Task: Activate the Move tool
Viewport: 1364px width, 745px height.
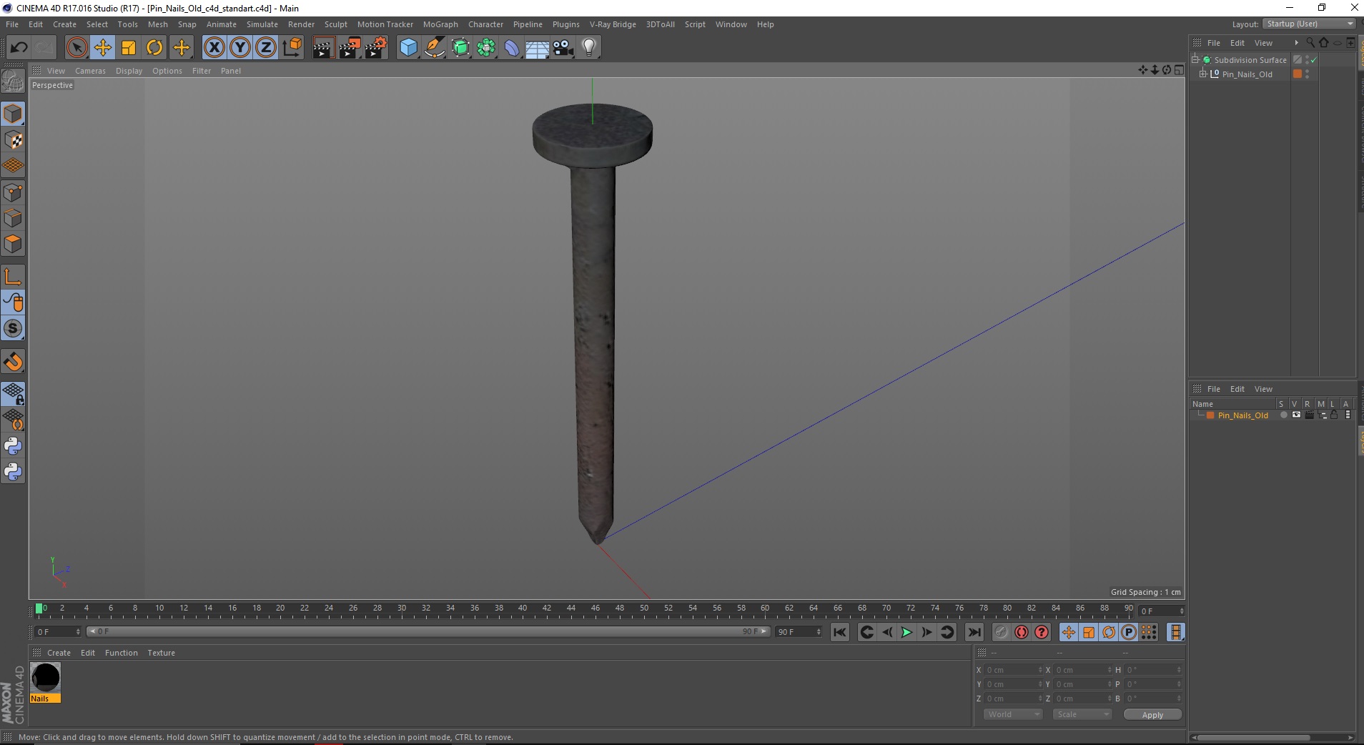Action: click(x=102, y=48)
